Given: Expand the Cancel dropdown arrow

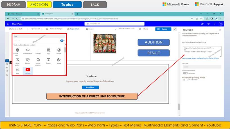Looking at the screenshot, I should tap(43, 29).
